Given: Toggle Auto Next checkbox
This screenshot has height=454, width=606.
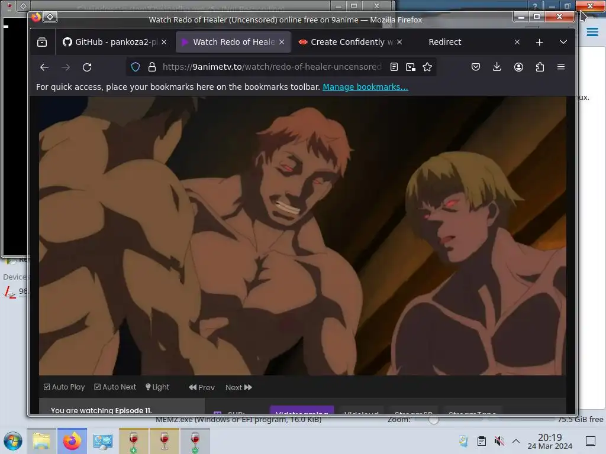Looking at the screenshot, I should click(x=115, y=387).
